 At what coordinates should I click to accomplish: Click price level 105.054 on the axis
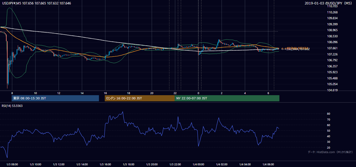[332, 84]
